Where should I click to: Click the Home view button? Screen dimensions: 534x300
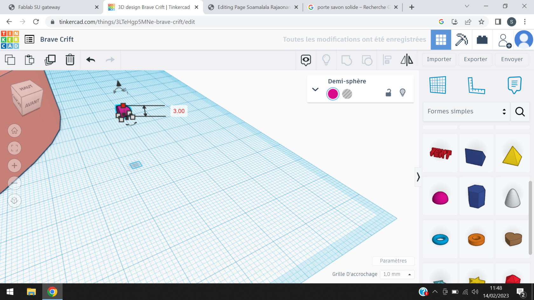pos(14,130)
